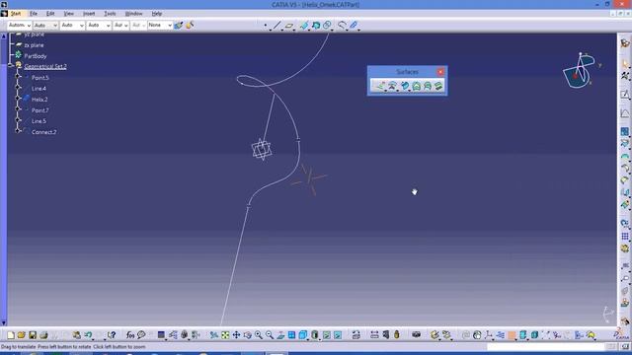
Task: Open the File menu
Action: [x=34, y=14]
